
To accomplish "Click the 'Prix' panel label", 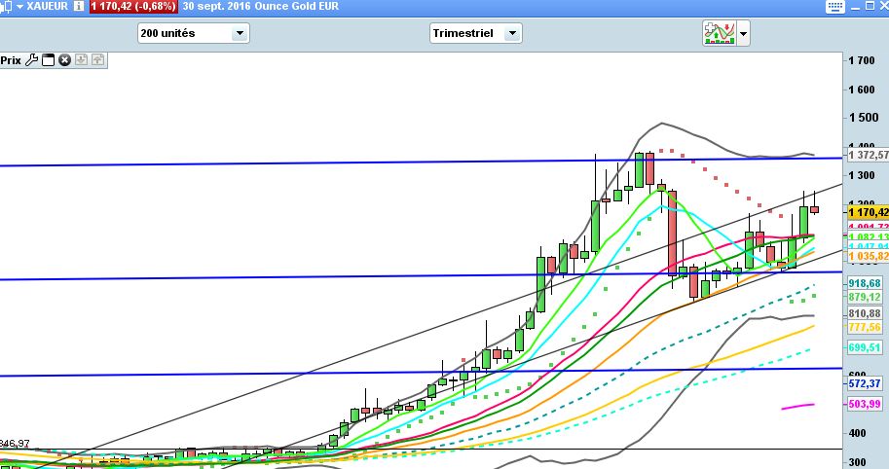I will click(x=11, y=60).
